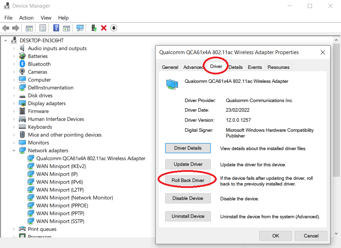Open the Action menu
This screenshot has height=248, width=341.
(x=26, y=18)
